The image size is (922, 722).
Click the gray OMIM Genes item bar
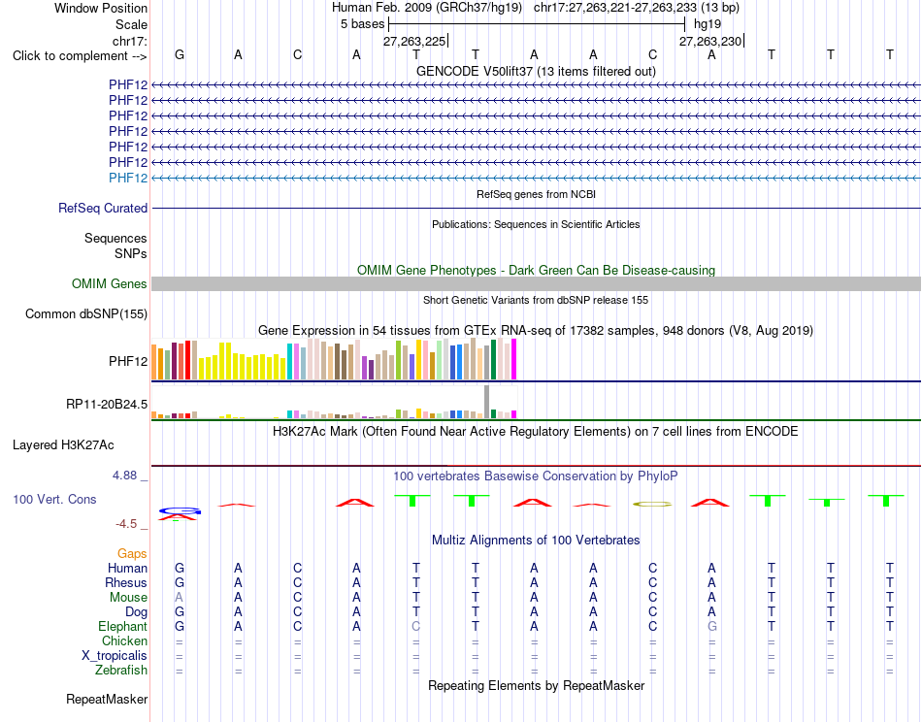536,284
